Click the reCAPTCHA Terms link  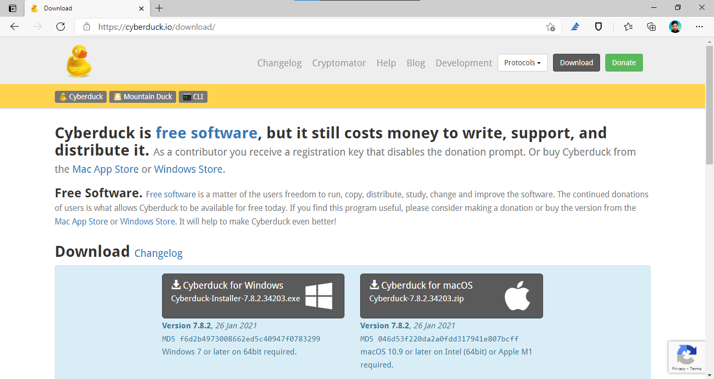click(x=696, y=369)
